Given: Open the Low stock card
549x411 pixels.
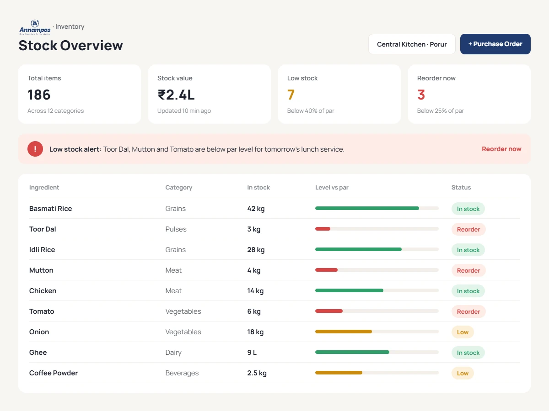Looking at the screenshot, I should pyautogui.click(x=339, y=94).
